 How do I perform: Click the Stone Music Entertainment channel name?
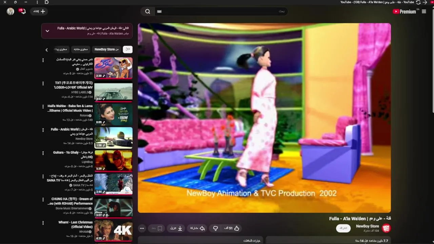click(72, 208)
